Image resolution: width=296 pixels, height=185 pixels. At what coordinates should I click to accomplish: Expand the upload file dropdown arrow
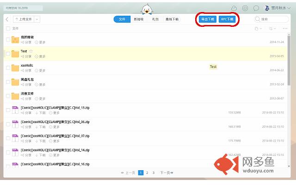[37, 19]
